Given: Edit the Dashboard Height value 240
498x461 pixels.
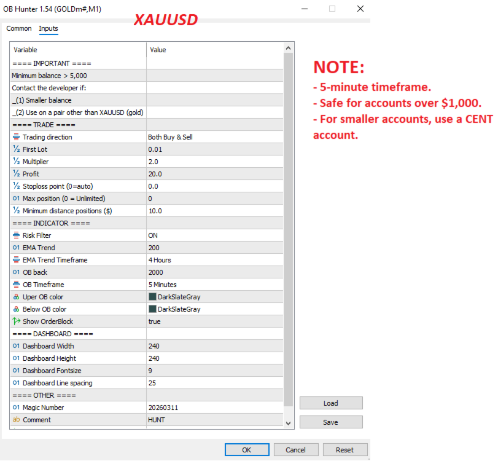Looking at the screenshot, I should point(215,358).
